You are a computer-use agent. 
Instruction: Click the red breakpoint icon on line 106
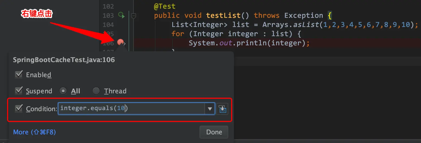coord(120,42)
